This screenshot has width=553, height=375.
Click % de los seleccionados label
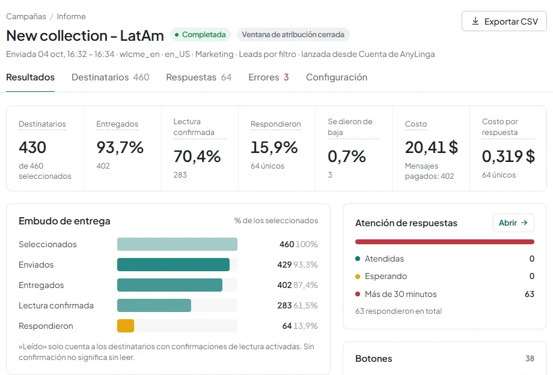click(276, 220)
